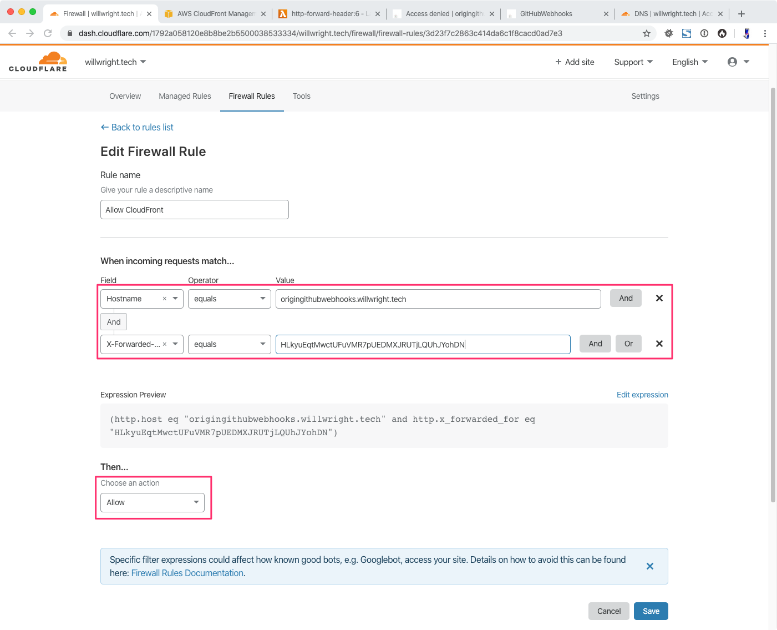The height and width of the screenshot is (630, 777).
Task: Dismiss the good bots info banner
Action: click(x=650, y=566)
